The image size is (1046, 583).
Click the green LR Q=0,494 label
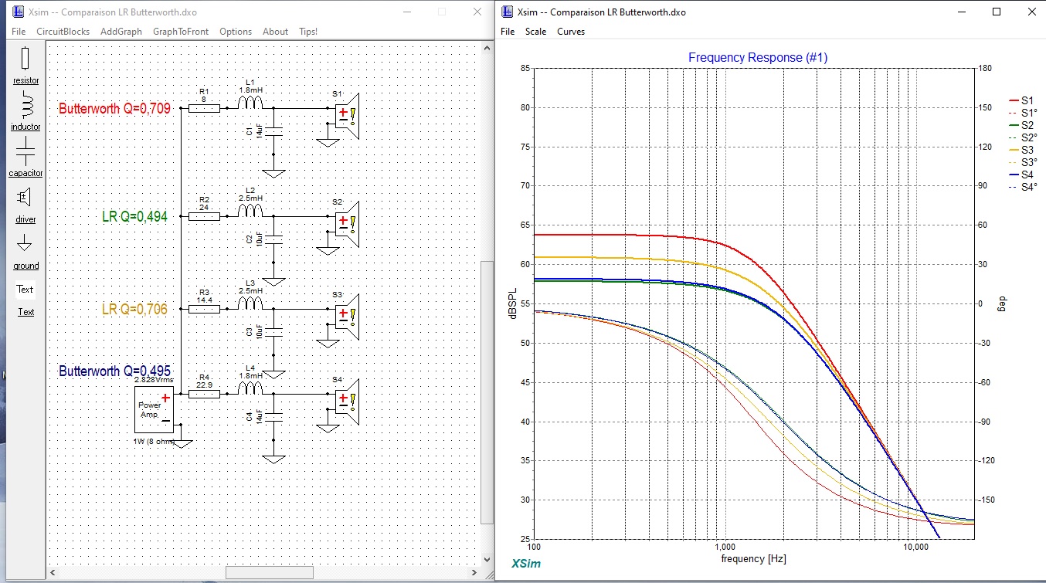coord(134,216)
